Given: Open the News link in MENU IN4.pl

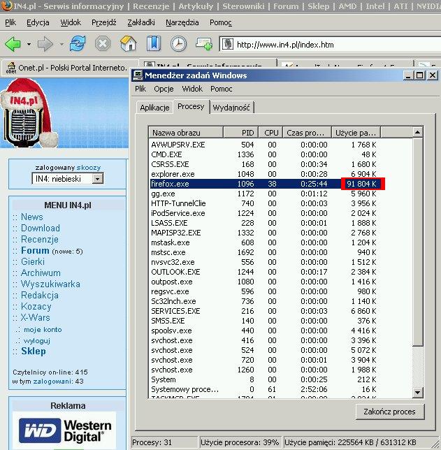Looking at the screenshot, I should point(32,217).
